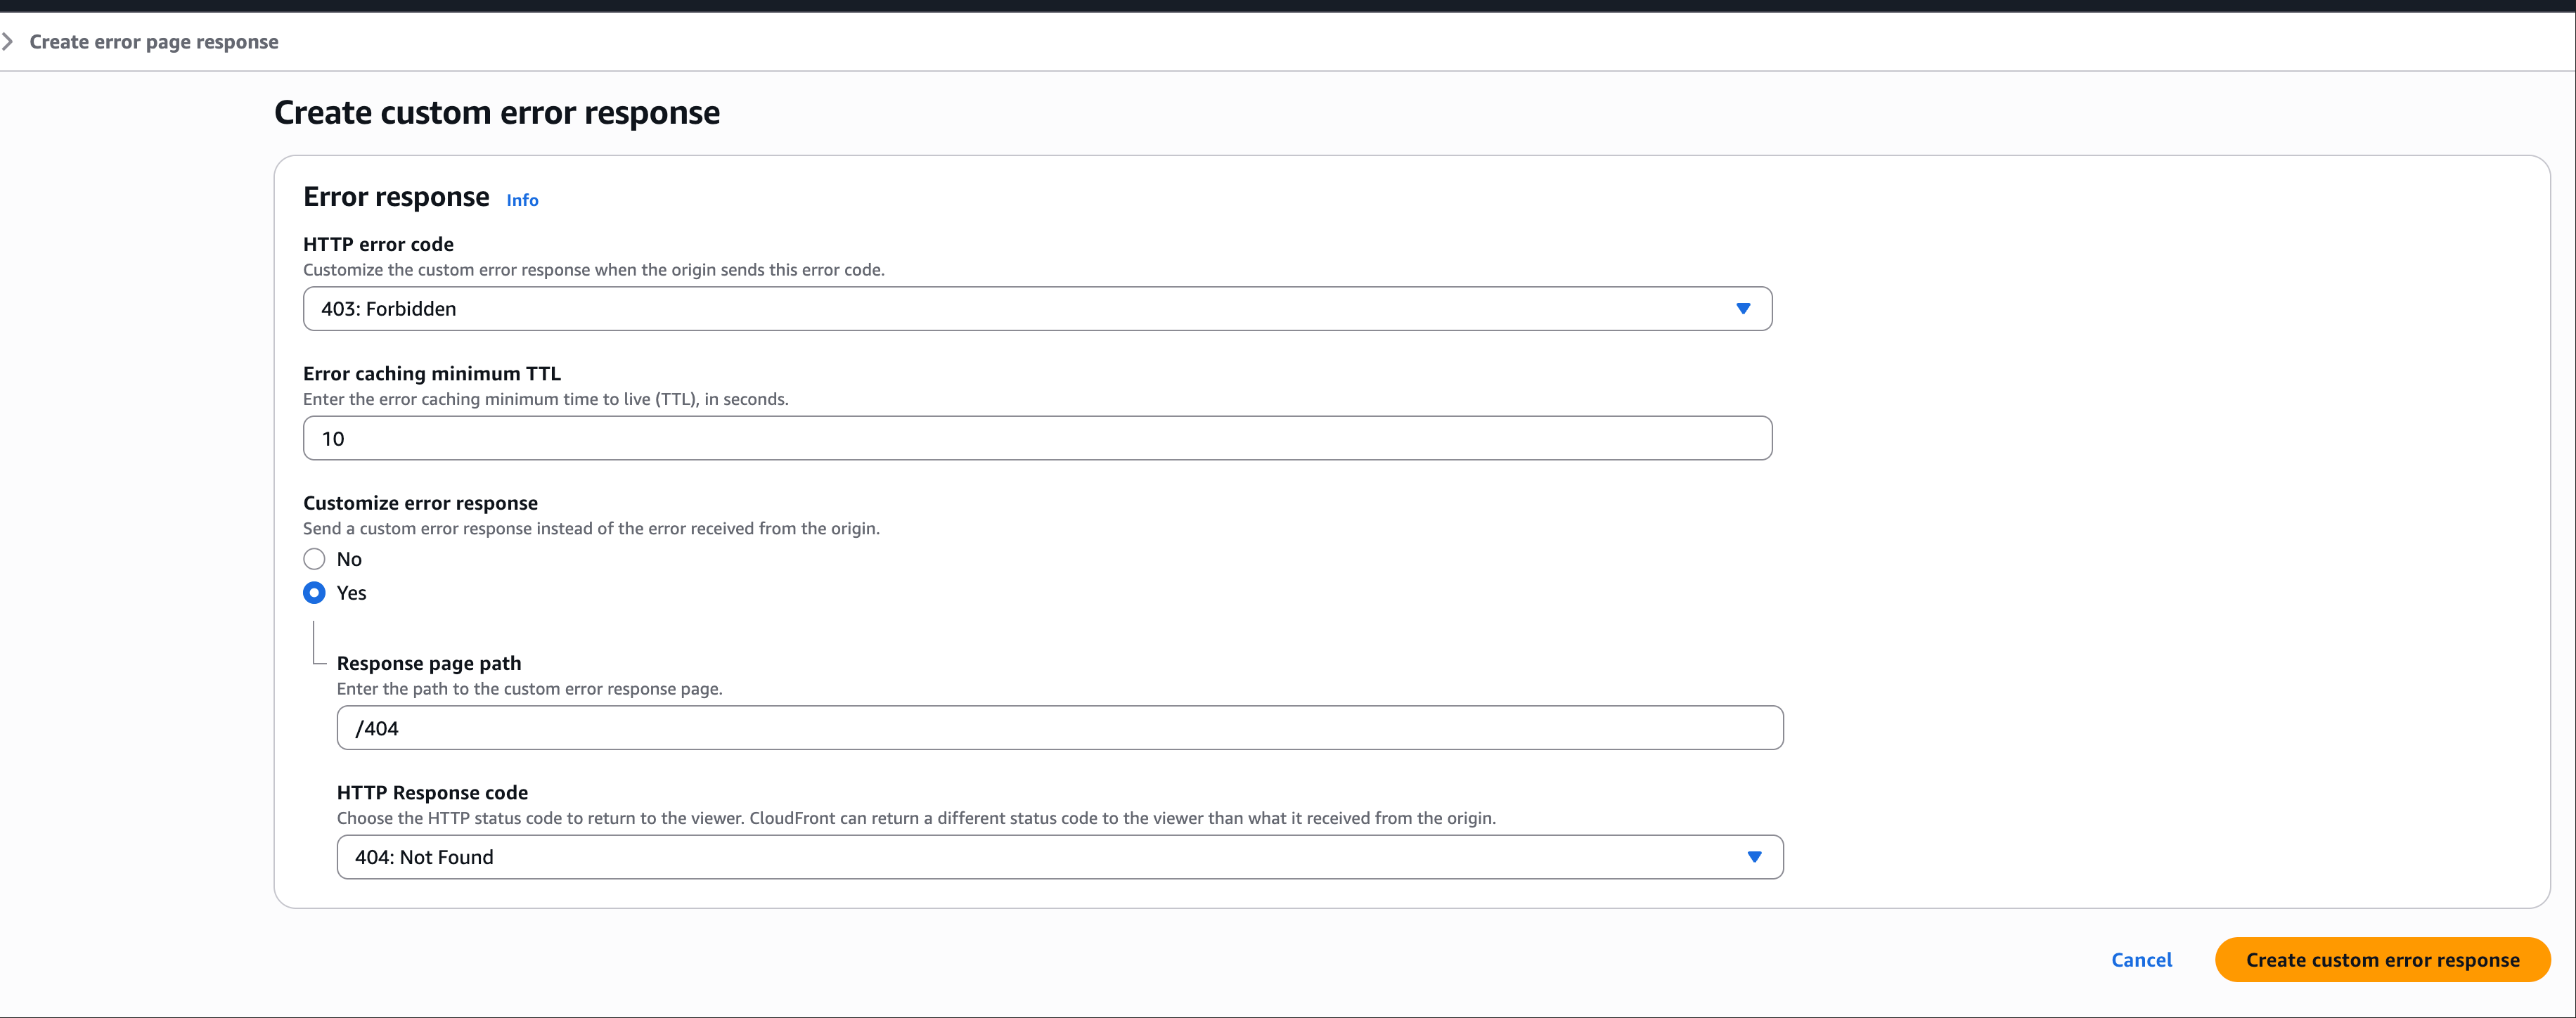Open the Create error page response breadcrumb
Screen dimensions: 2576x1018
(x=154, y=42)
